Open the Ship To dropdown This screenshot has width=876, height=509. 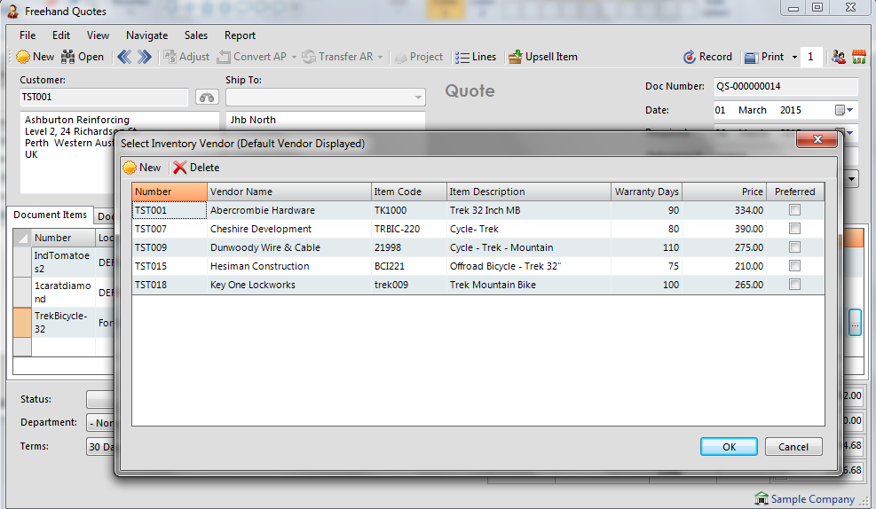pos(419,98)
